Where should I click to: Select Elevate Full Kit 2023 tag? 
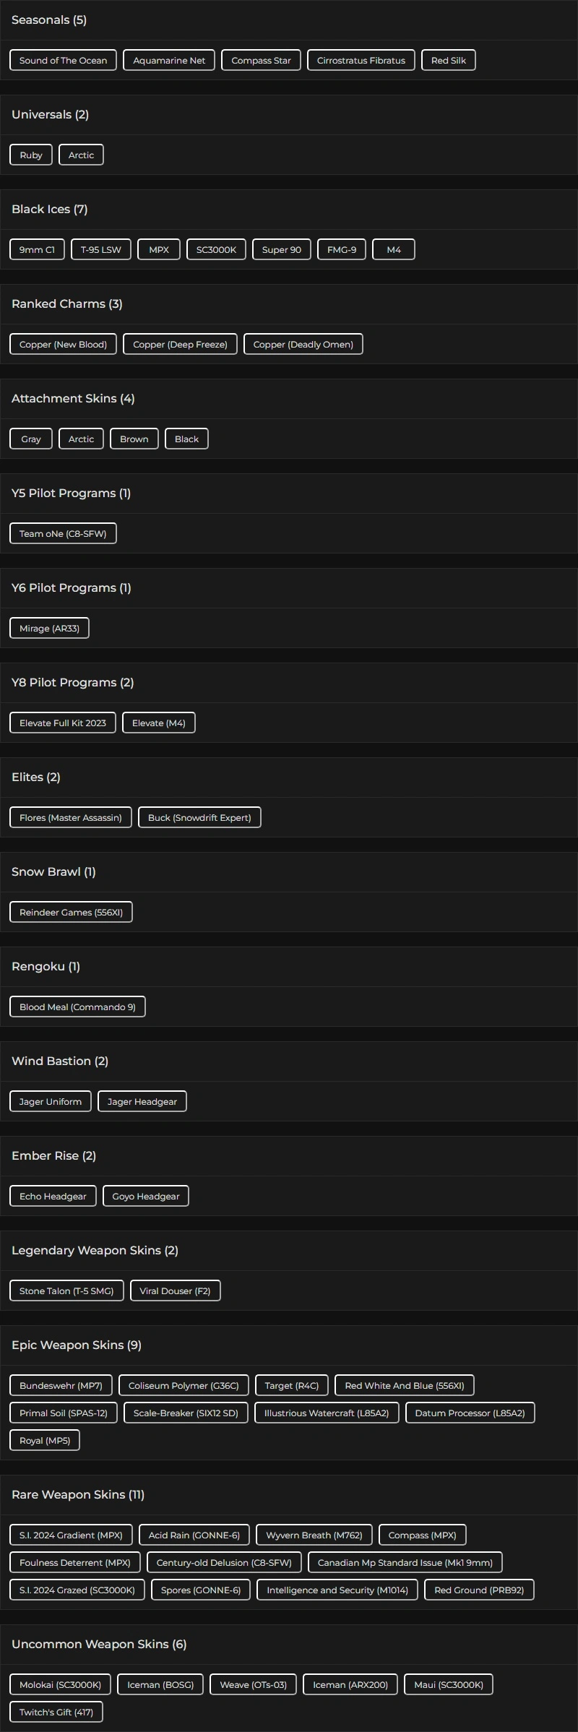(63, 723)
